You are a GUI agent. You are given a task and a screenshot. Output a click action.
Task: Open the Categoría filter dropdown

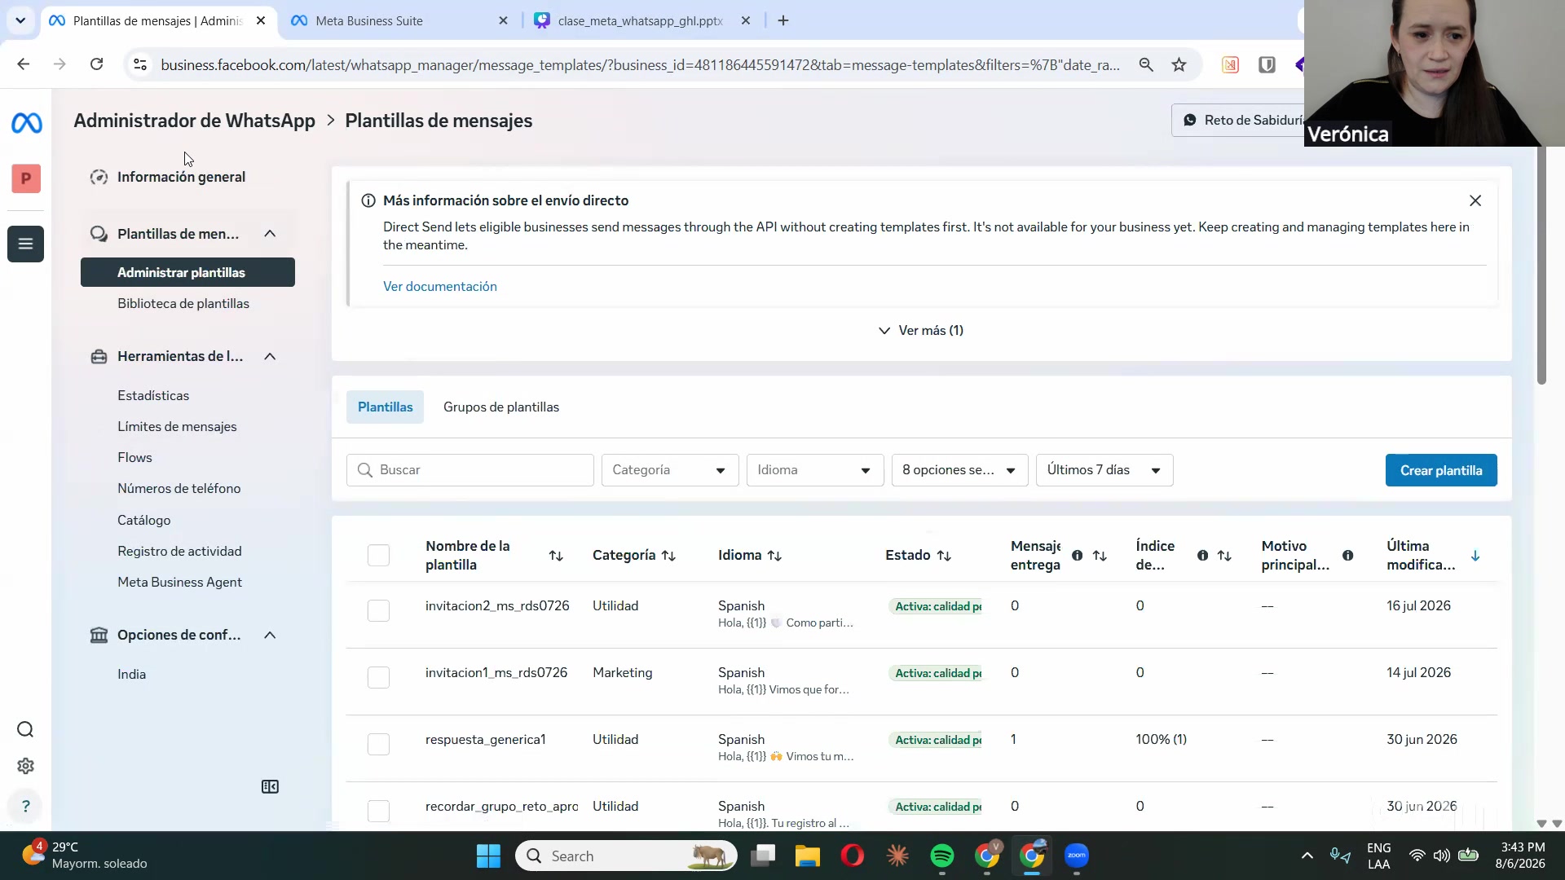click(670, 470)
